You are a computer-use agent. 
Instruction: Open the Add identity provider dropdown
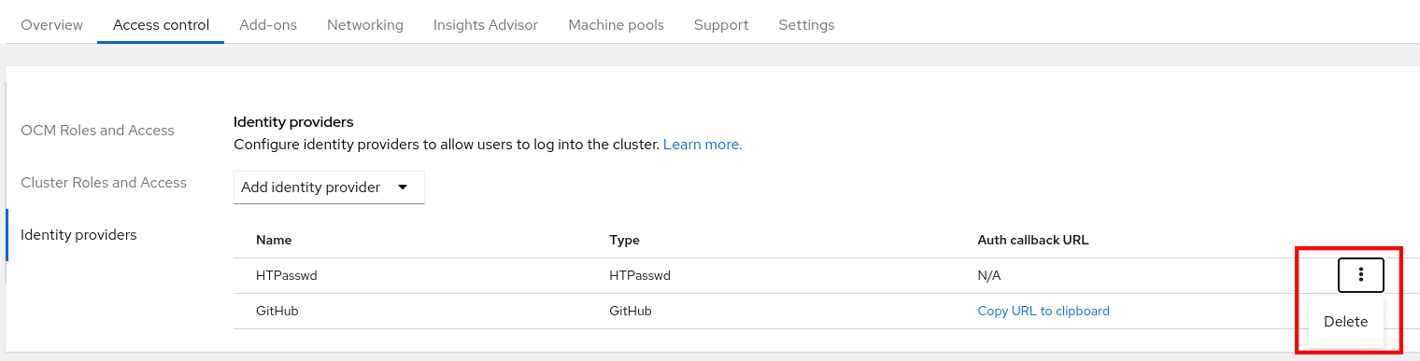(329, 187)
